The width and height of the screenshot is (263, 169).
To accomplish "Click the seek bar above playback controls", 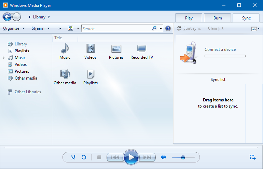I will click(x=131, y=147).
